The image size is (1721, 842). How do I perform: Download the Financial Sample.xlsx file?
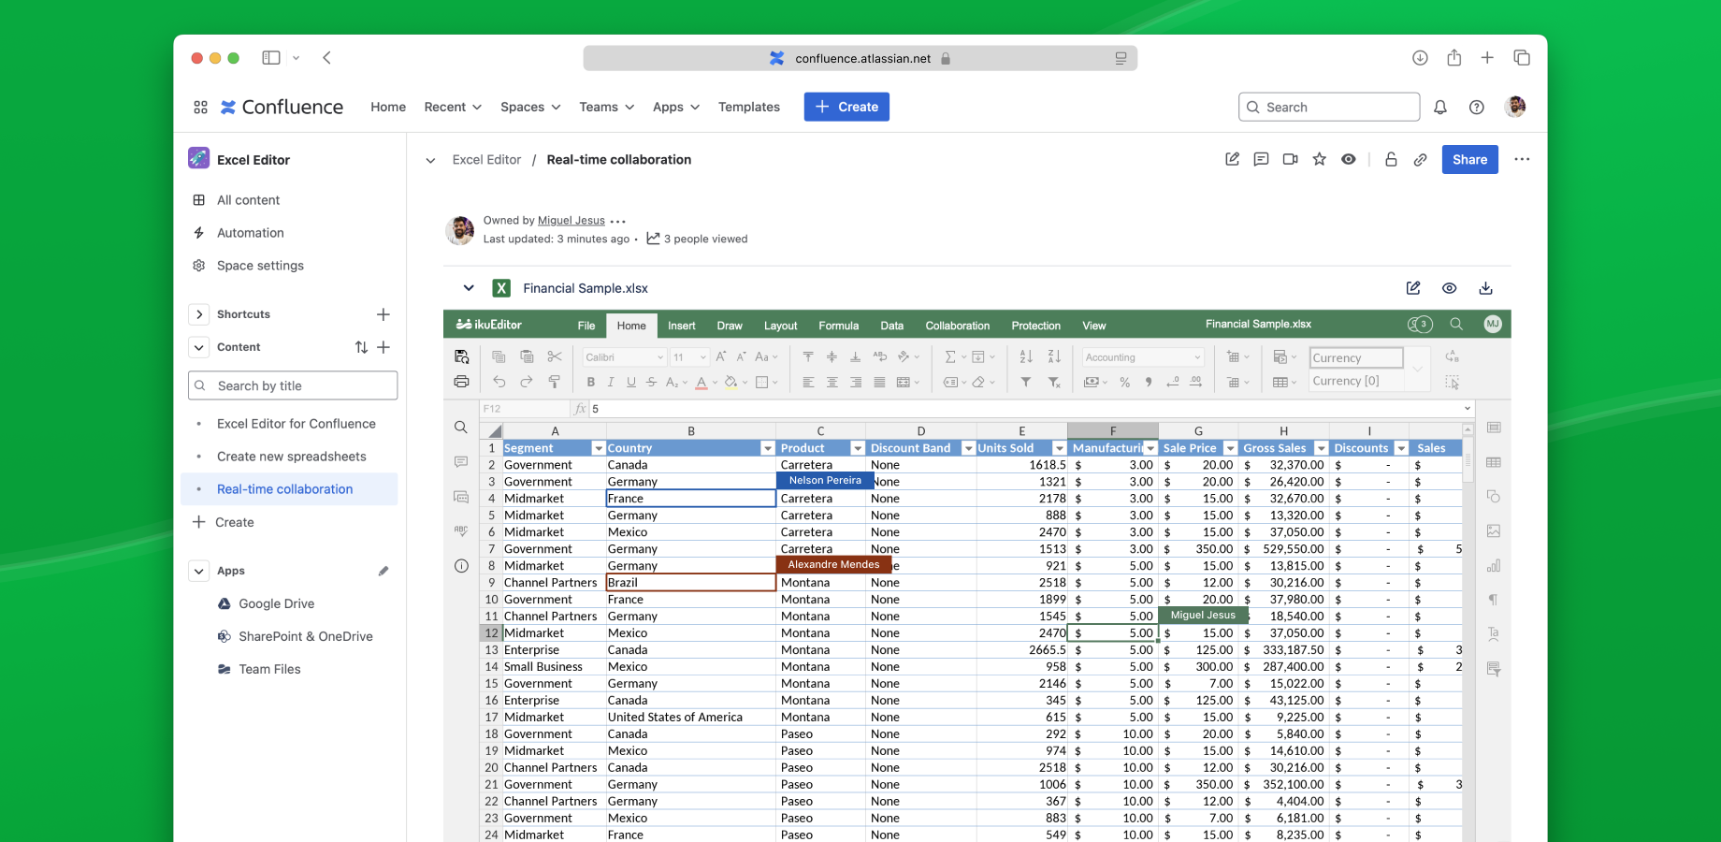[1485, 288]
